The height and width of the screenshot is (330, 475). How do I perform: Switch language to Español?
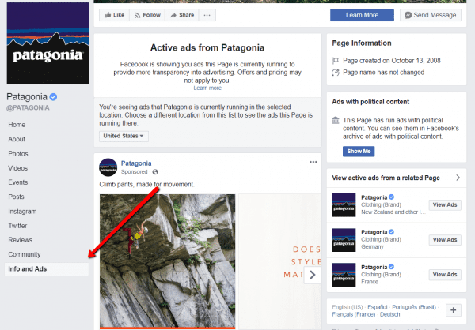pos(378,307)
